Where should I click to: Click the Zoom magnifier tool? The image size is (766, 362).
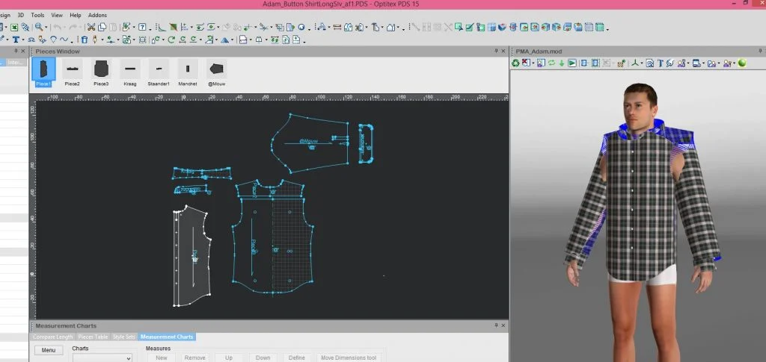tap(39, 28)
